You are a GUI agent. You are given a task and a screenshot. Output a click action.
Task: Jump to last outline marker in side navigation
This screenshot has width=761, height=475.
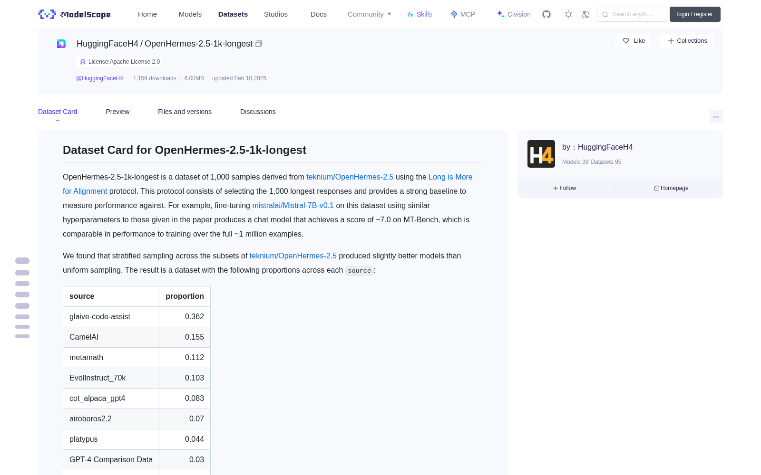tap(22, 336)
